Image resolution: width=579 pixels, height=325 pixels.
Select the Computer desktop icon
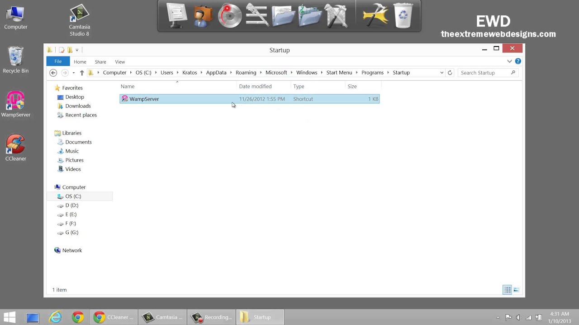[16, 18]
